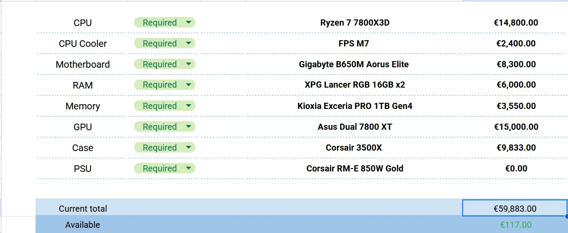This screenshot has height=233, width=568.
Task: Click the Gigabyte B650M Aorus Elite cell
Action: pyautogui.click(x=354, y=64)
